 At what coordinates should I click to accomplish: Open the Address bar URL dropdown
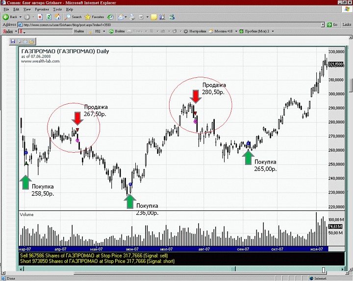323,25
